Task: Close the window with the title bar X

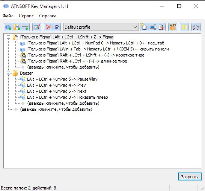Action: (196, 6)
